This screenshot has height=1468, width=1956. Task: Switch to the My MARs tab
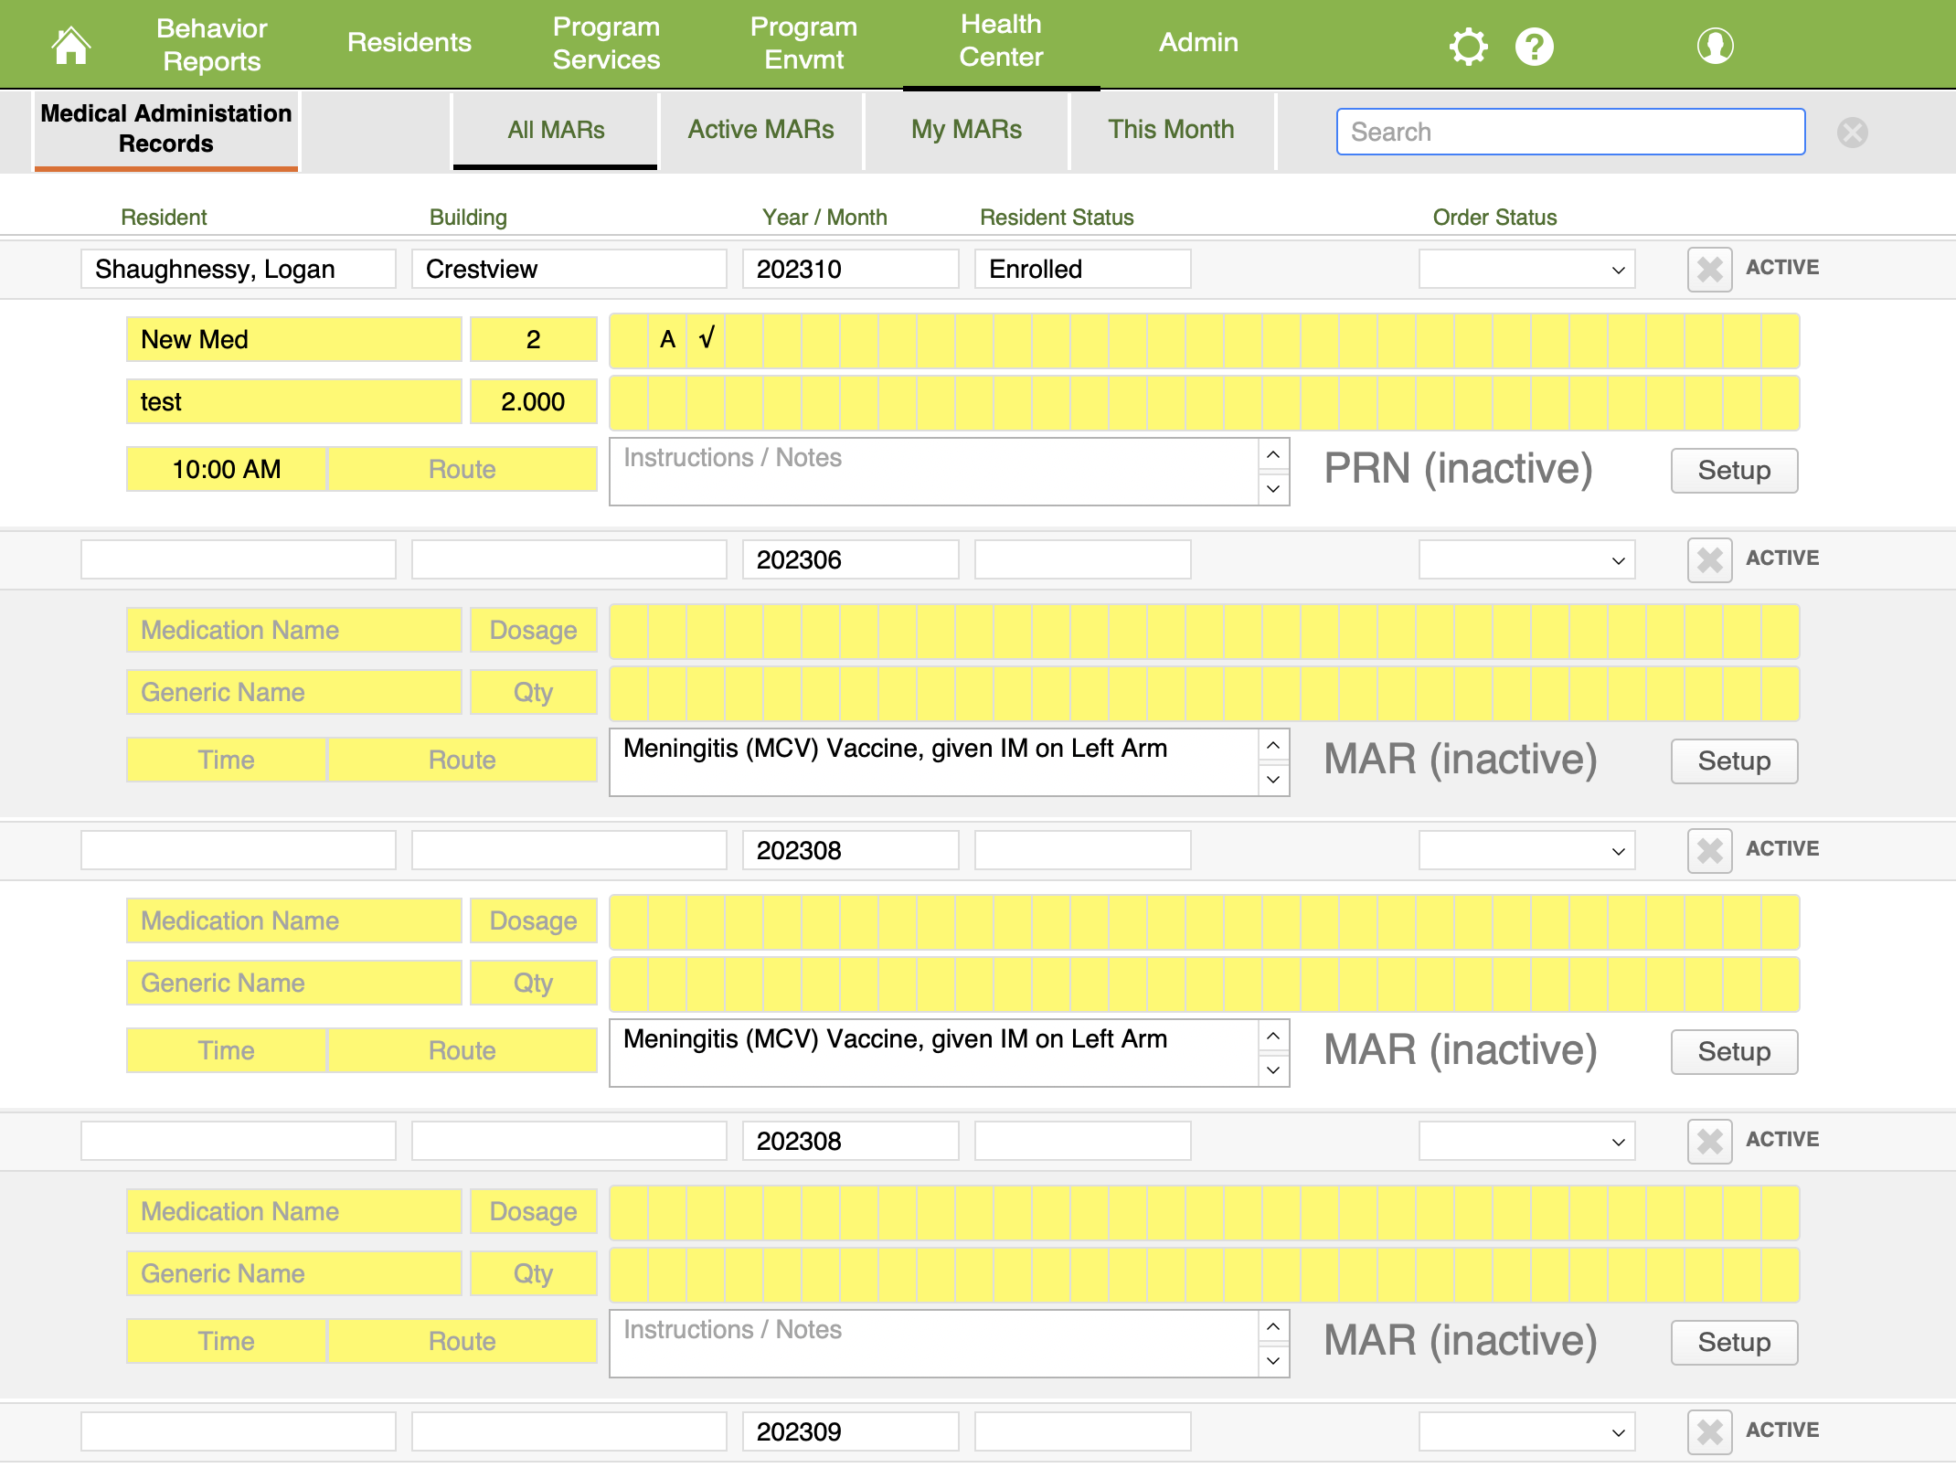(x=967, y=130)
